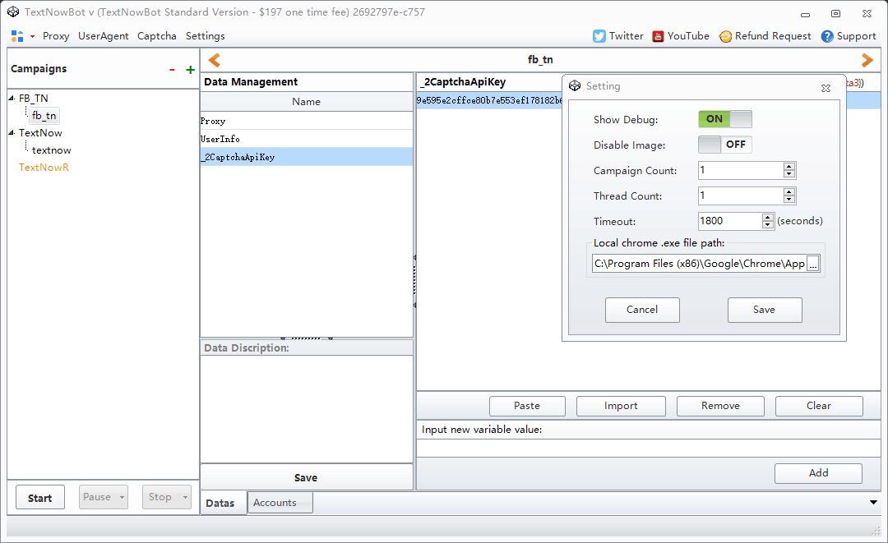
Task: Click the Paste button
Action: click(x=527, y=406)
